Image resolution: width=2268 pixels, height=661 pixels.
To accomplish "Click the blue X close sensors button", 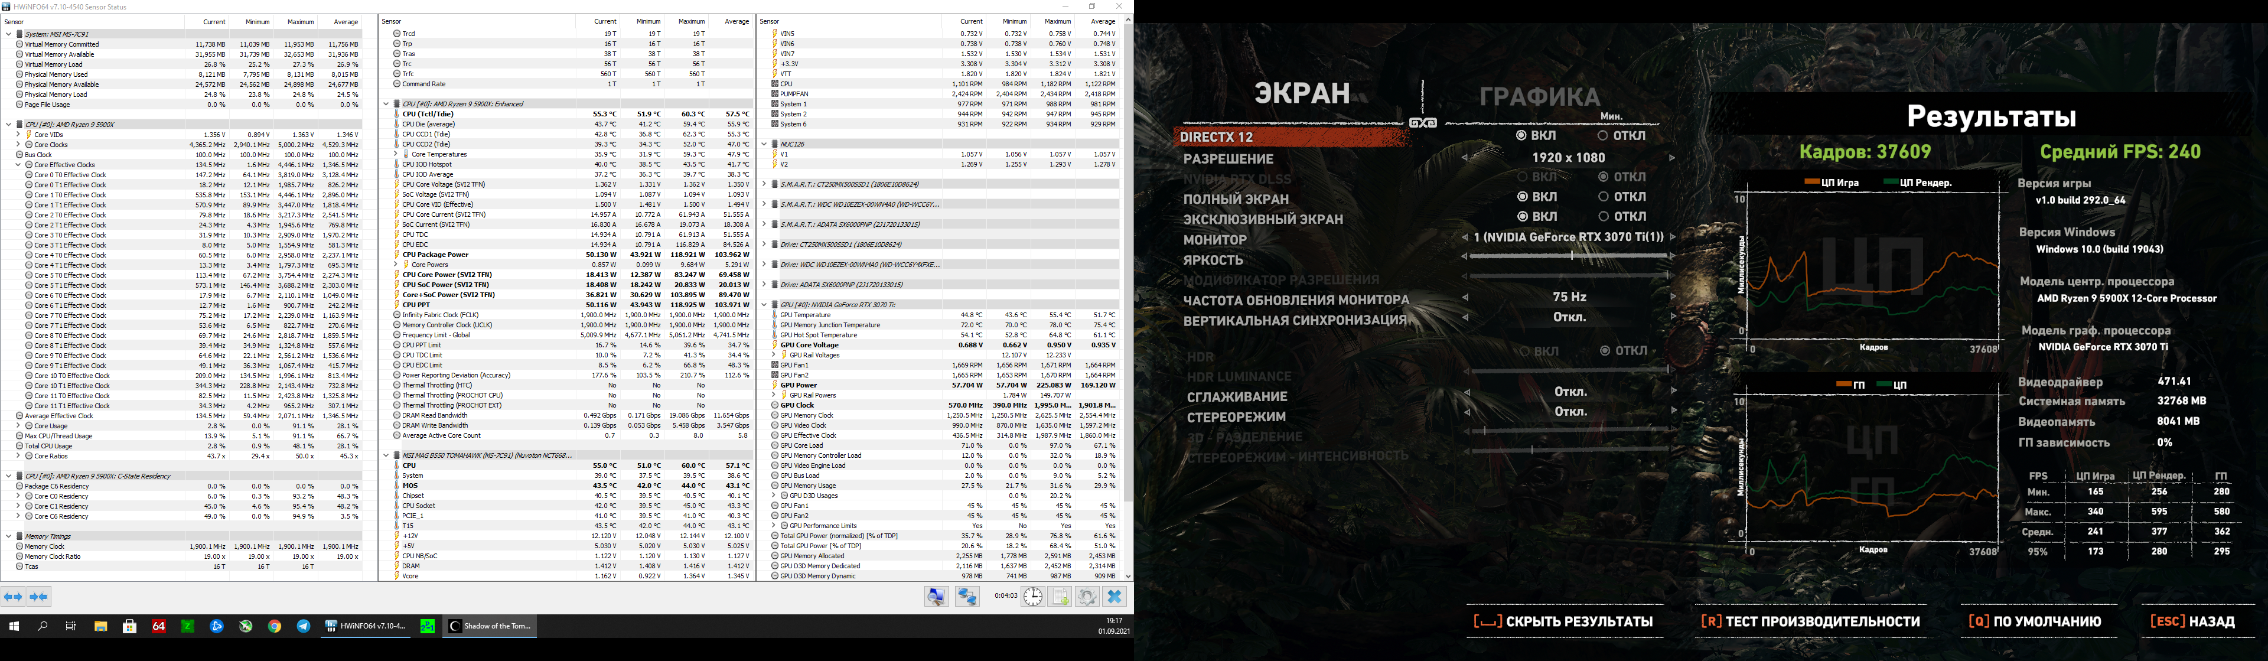I will pos(1115,596).
